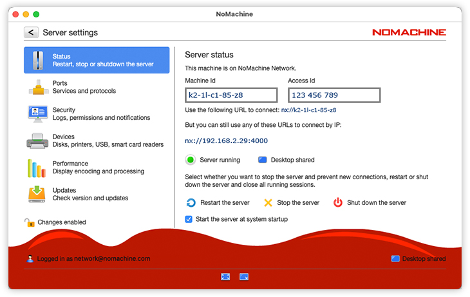Uncheck Start the server at system startup
Viewport: 470px width, 297px height.
pyautogui.click(x=189, y=219)
